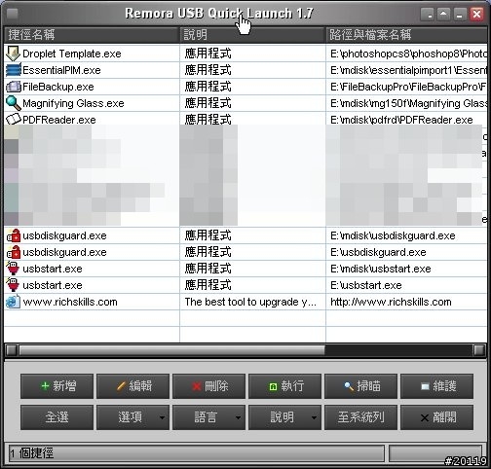The height and width of the screenshot is (469, 491).
Task: Click the lock icon of the E:\usbdiskguard.exe row
Action: pyautogui.click(x=13, y=252)
